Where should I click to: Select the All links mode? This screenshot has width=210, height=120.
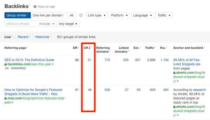[72, 15]
